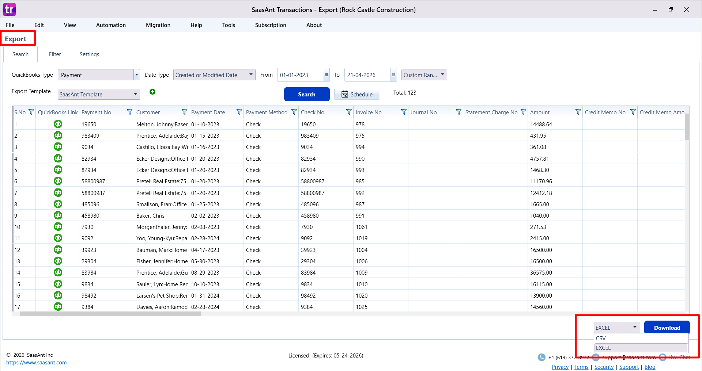Screen dimensions: 702x371
Task: Open QuickBooks link for payment 9034
Action: click(58, 147)
